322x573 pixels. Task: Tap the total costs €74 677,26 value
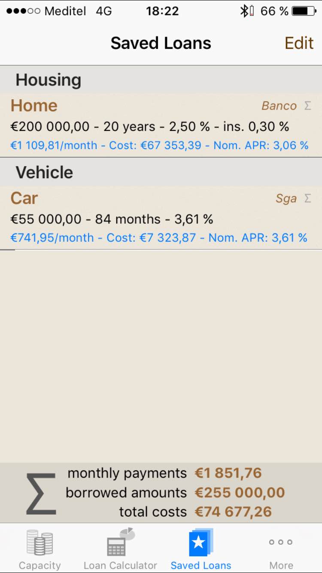[233, 512]
